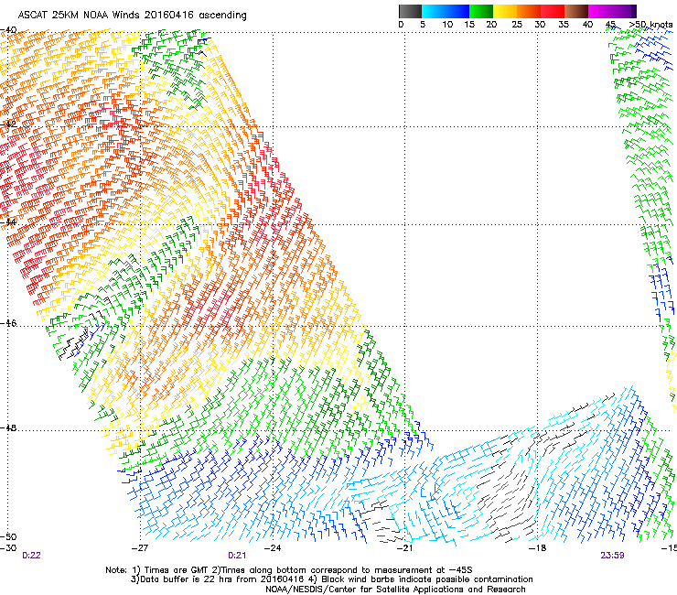Select the "30" label under the color bar
The height and width of the screenshot is (595, 677).
click(540, 25)
